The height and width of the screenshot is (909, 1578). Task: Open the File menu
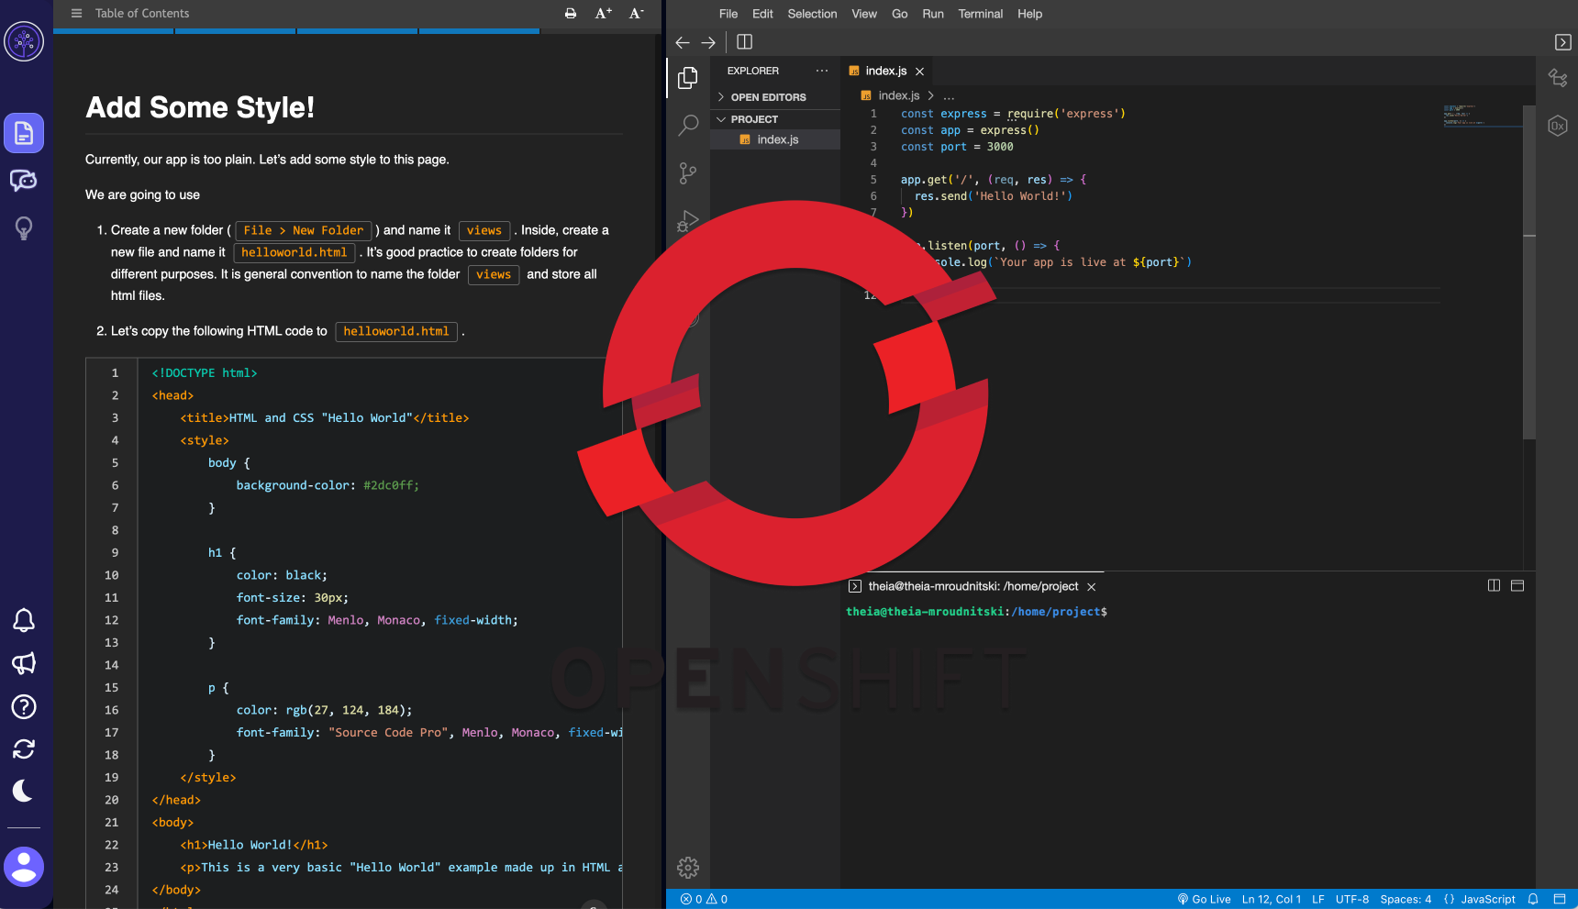click(728, 14)
